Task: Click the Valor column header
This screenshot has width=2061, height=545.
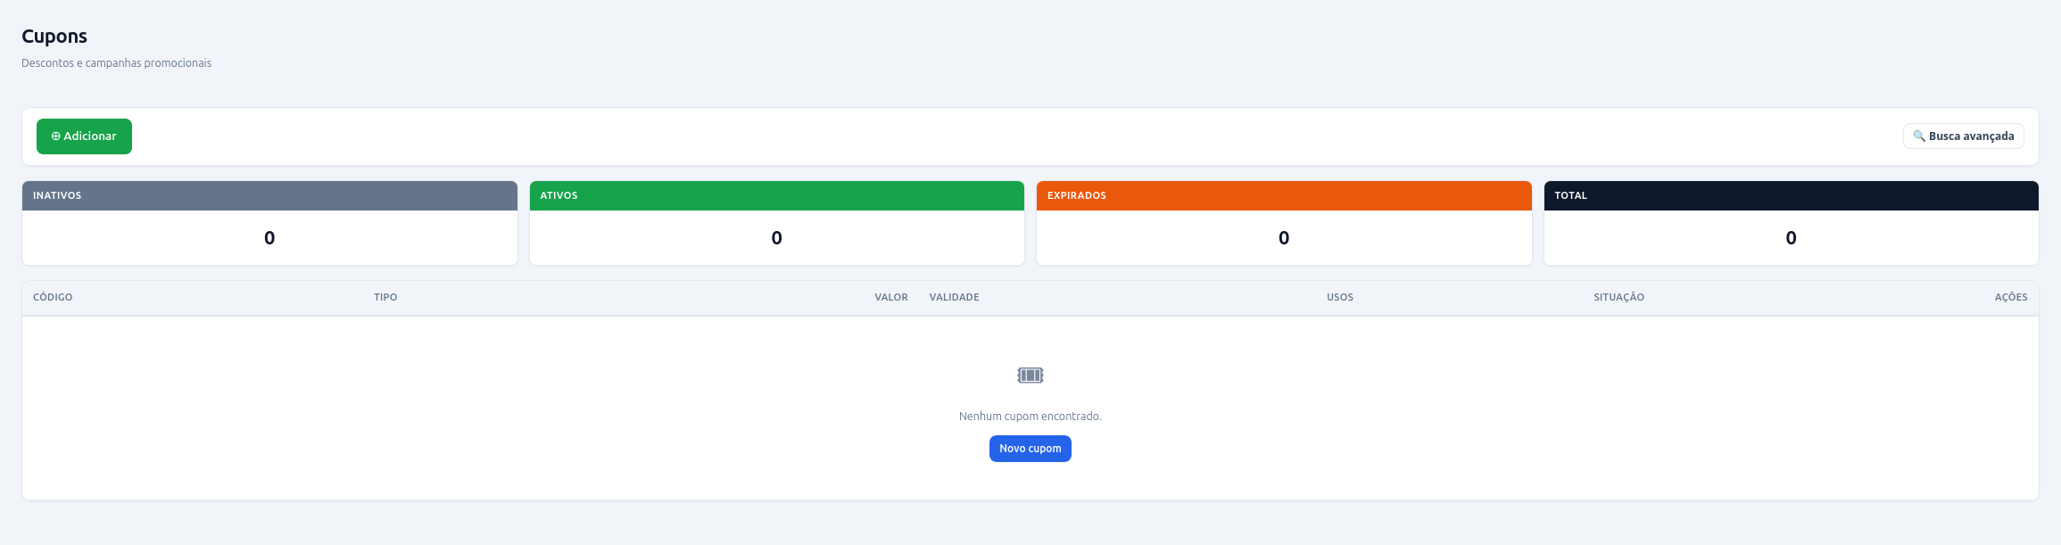Action: 890,297
